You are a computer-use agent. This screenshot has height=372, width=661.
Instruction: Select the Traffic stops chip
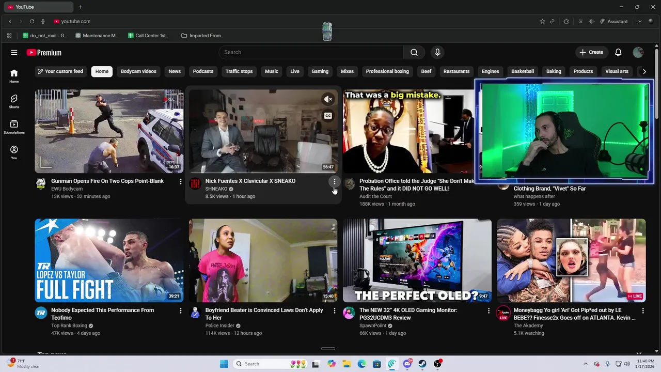(x=239, y=71)
